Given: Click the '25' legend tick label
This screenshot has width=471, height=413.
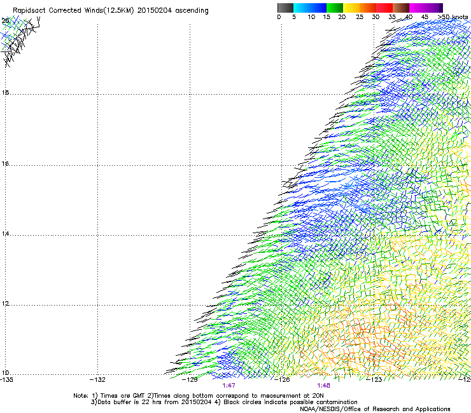Looking at the screenshot, I should point(360,17).
